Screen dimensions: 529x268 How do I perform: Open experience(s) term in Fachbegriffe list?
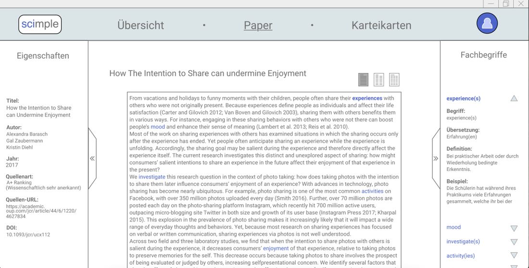[463, 98]
